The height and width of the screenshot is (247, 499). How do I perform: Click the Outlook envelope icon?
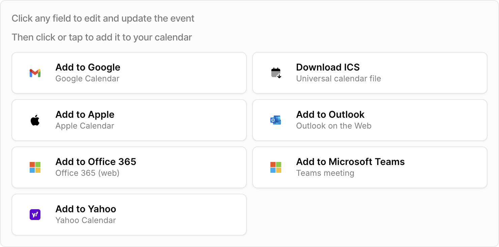tap(275, 120)
